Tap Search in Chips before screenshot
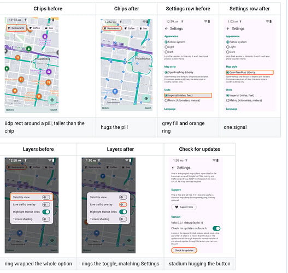 pyautogui.click(x=54, y=110)
